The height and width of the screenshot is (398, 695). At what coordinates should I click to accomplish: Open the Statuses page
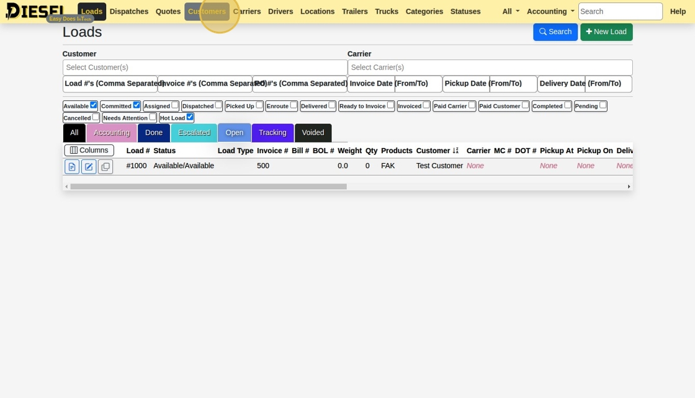465,12
